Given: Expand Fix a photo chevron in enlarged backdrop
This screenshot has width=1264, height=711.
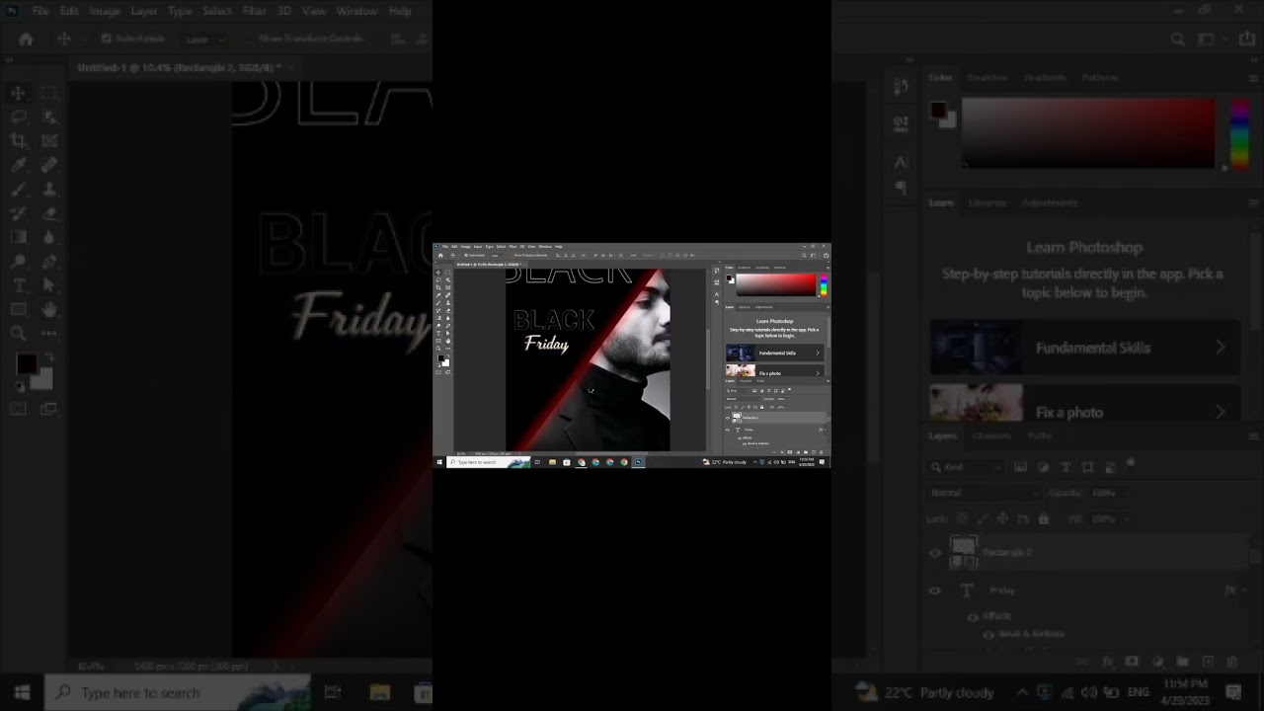Looking at the screenshot, I should (x=1221, y=412).
